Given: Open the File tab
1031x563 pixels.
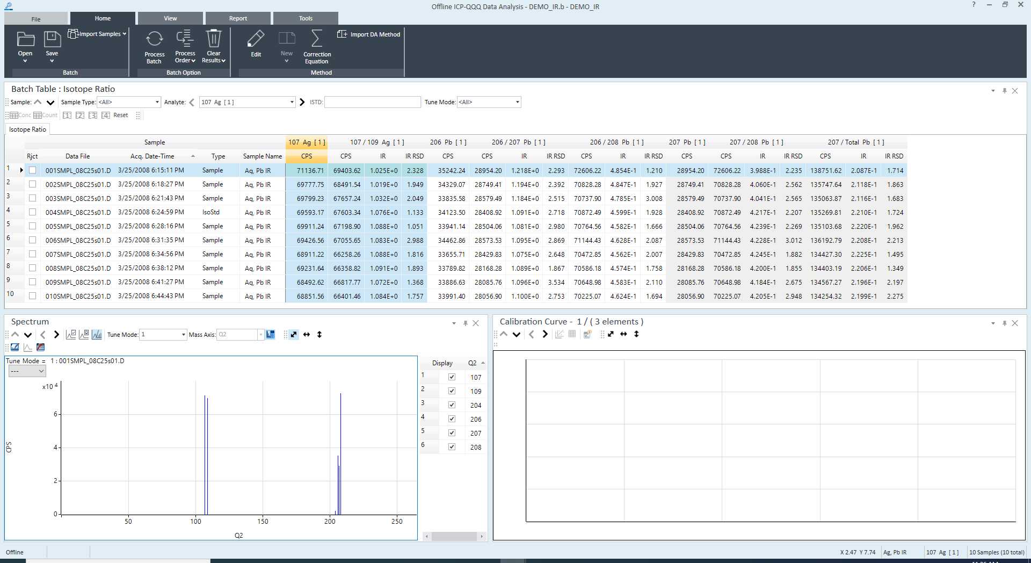Looking at the screenshot, I should click(x=36, y=19).
